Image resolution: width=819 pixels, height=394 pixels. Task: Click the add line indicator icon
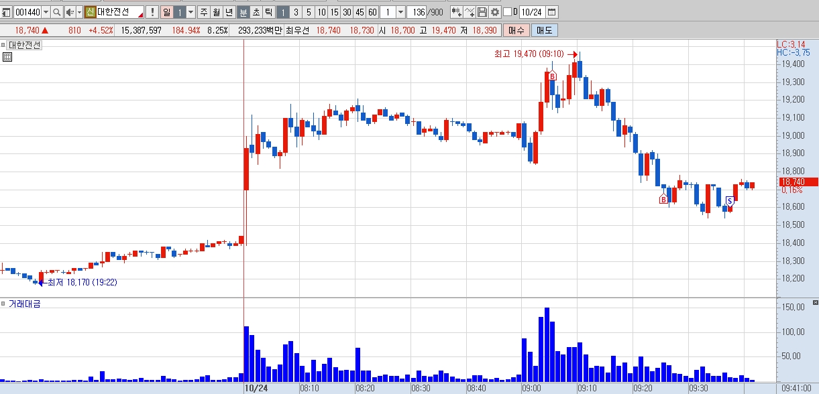[x=469, y=12]
